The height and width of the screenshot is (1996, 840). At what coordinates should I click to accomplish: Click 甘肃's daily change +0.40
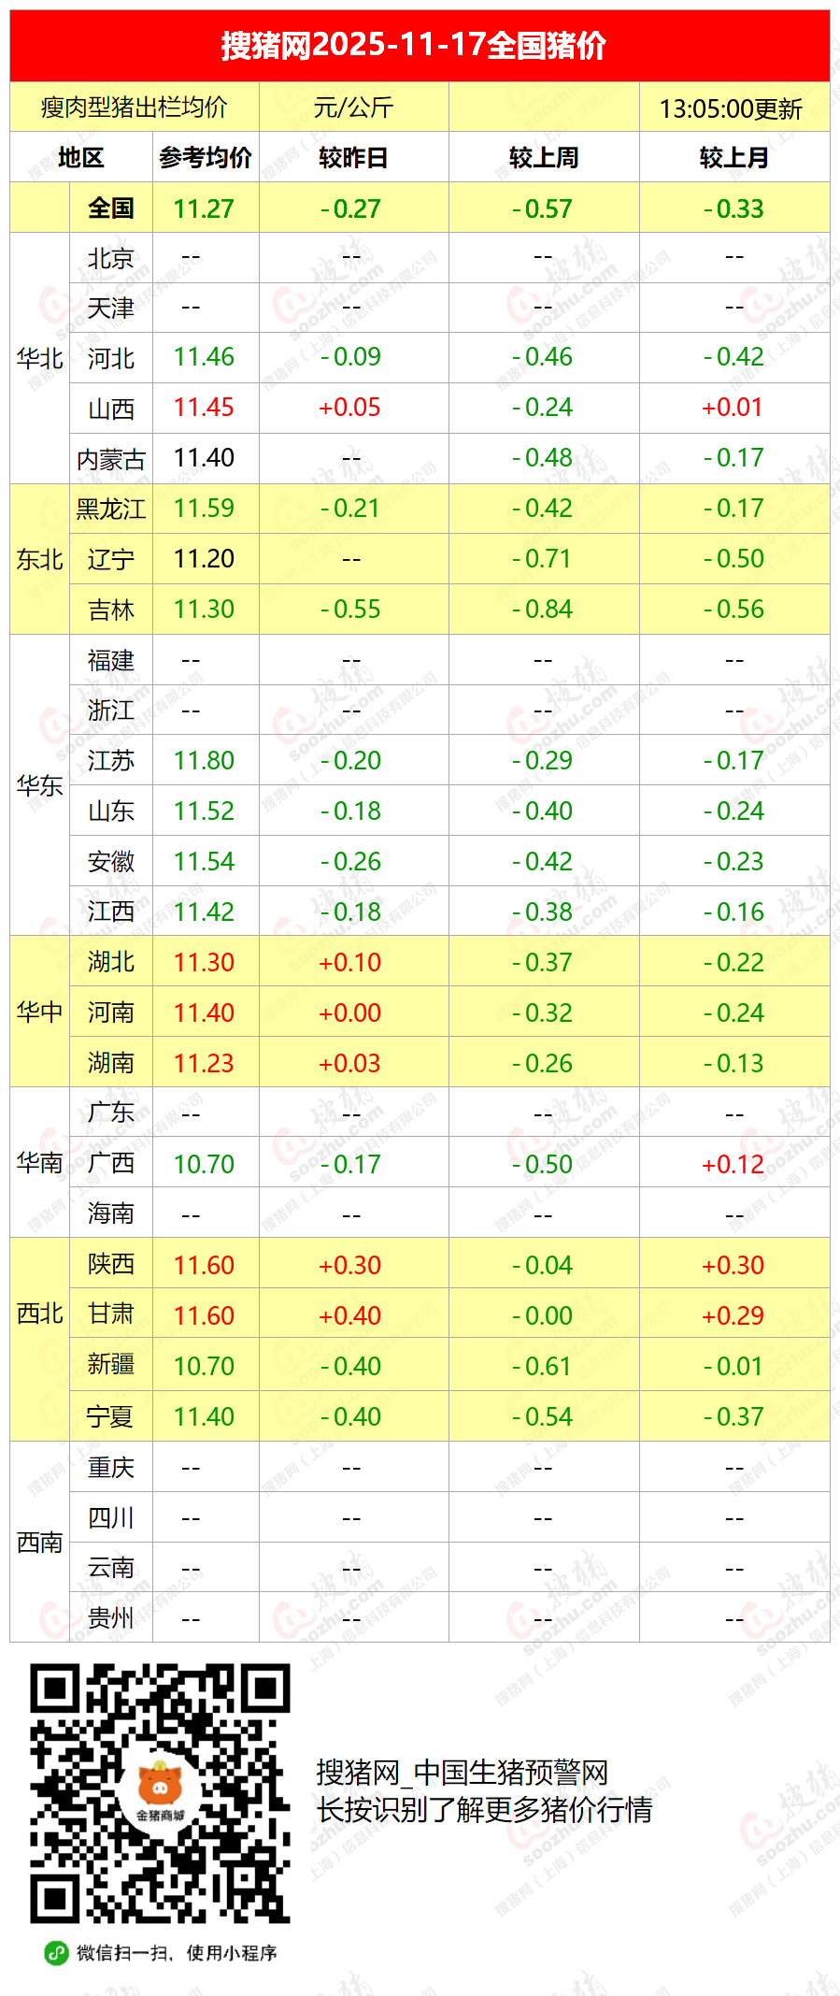350,1315
